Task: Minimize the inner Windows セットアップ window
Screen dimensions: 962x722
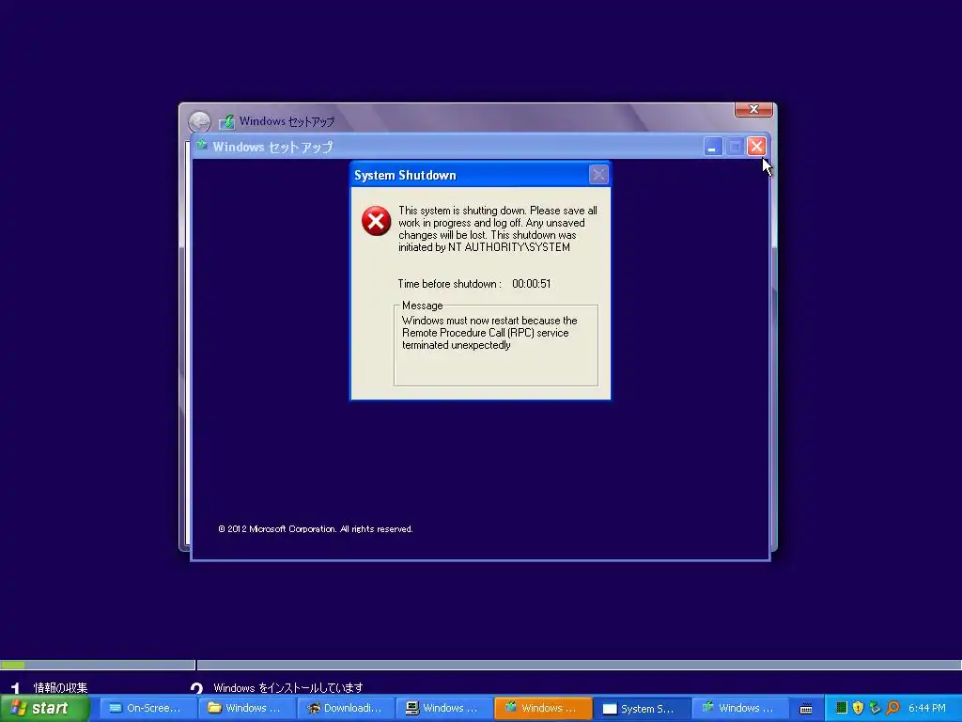Action: click(712, 147)
